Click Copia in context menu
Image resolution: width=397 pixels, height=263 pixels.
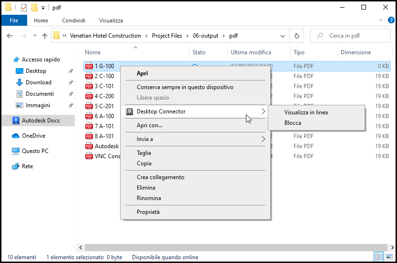(144, 163)
